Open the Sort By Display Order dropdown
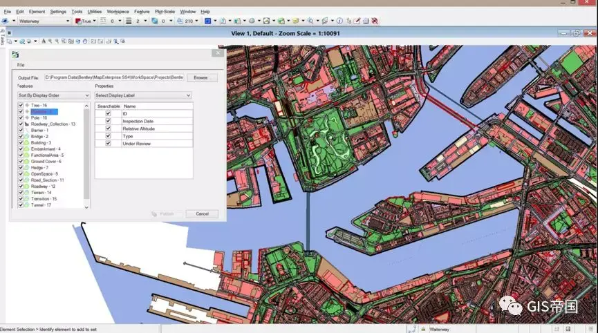This screenshot has width=598, height=333. click(x=54, y=95)
